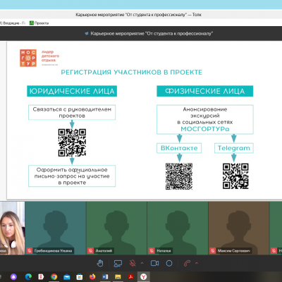The image size is (282, 282).
Task: Open the Mail app in taskbar
Action: [67, 277]
